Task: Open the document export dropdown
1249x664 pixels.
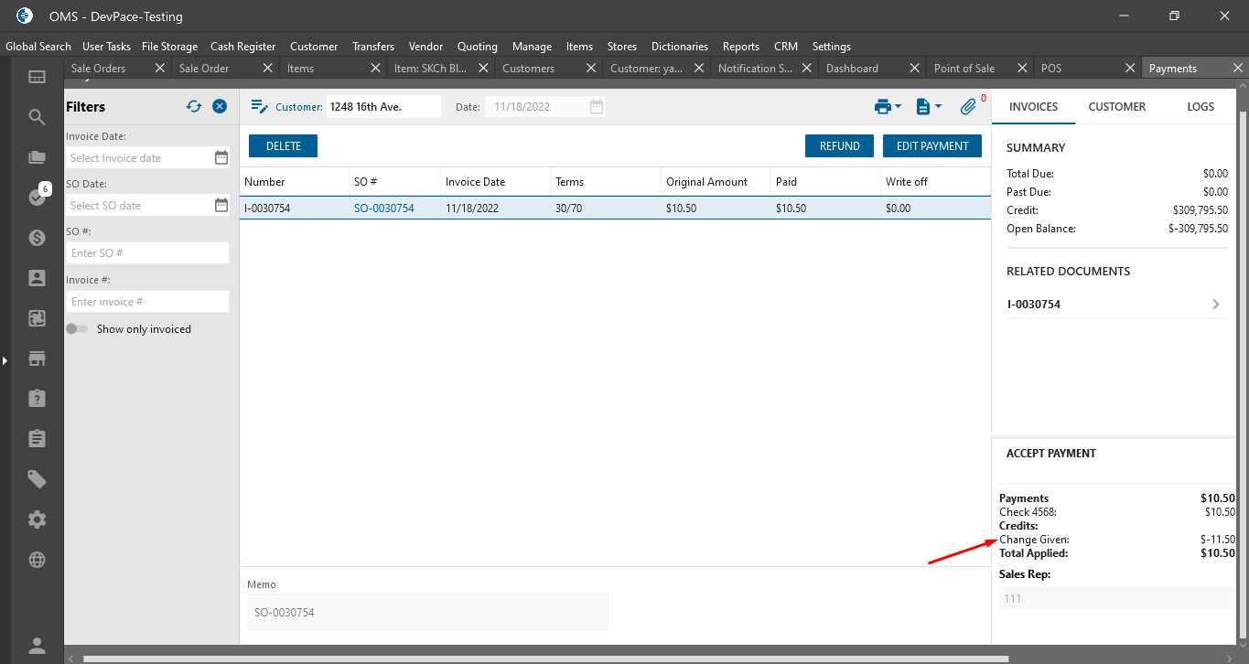Action: [929, 107]
